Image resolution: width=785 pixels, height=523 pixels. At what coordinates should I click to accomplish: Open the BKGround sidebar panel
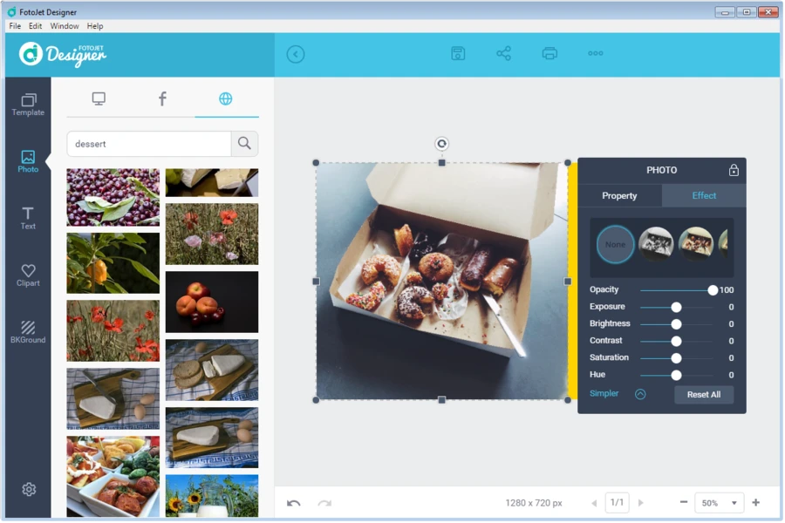[28, 332]
